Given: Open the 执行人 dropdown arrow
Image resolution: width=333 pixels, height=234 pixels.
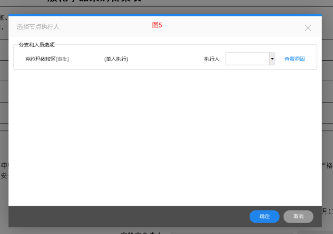Looking at the screenshot, I should [272, 59].
